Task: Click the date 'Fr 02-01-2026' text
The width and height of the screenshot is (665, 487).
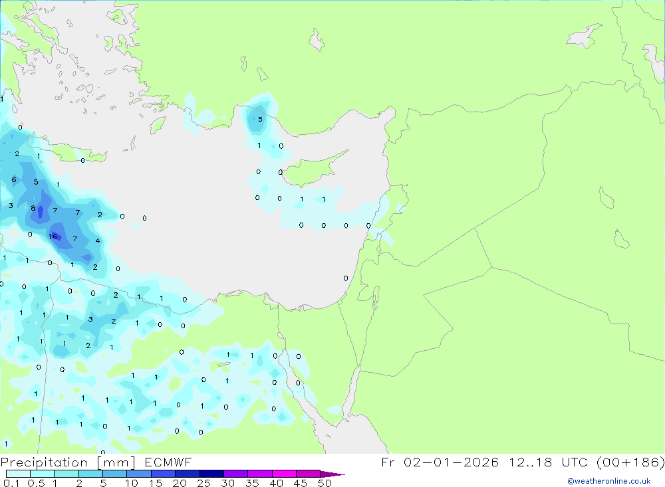Action: click(x=440, y=462)
